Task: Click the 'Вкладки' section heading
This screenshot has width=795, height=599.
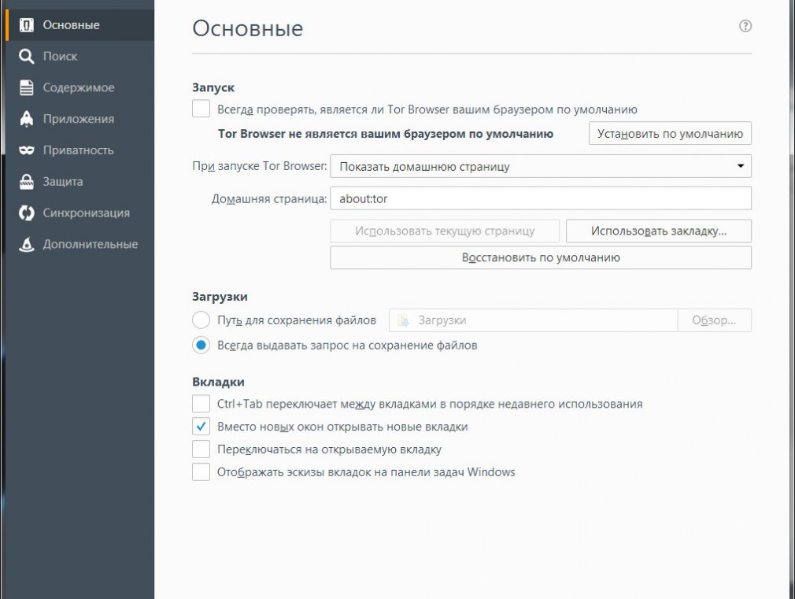Action: [x=218, y=382]
